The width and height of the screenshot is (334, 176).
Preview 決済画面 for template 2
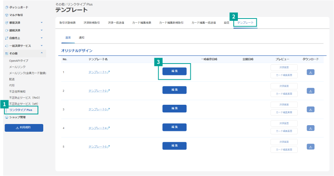point(284,86)
